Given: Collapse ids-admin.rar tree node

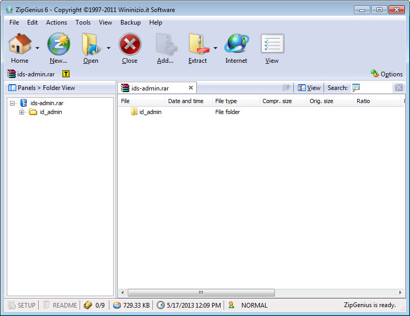Looking at the screenshot, I should (12, 103).
